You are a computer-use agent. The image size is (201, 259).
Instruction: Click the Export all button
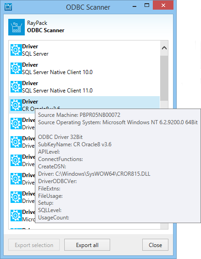tap(87, 245)
